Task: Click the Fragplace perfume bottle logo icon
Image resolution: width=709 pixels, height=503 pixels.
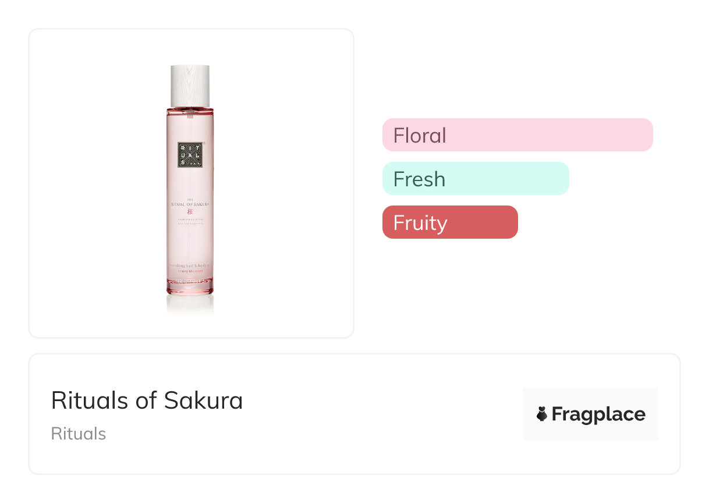Action: point(542,414)
